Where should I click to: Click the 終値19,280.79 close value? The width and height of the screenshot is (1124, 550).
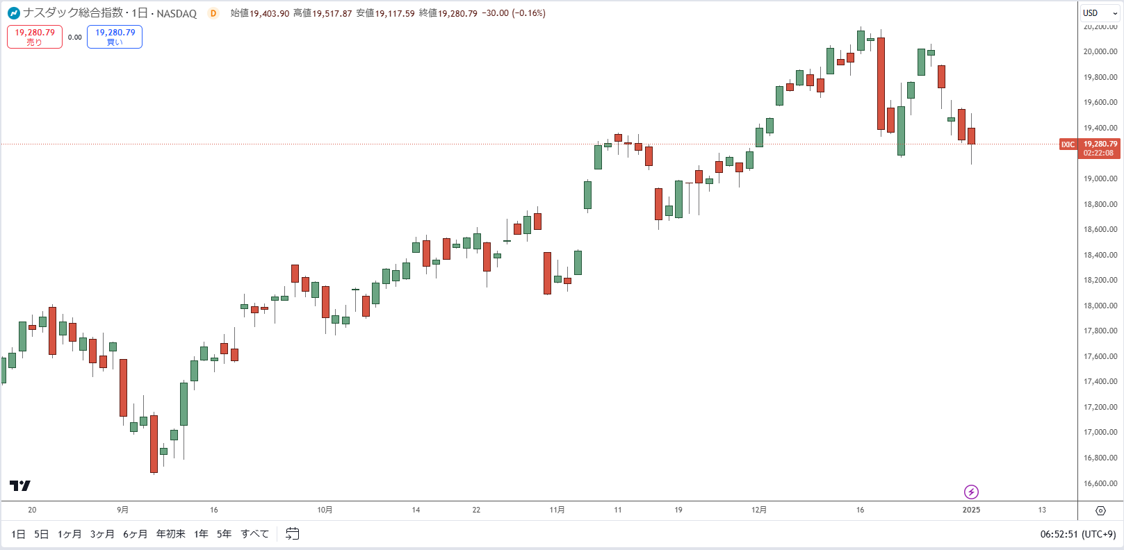448,13
